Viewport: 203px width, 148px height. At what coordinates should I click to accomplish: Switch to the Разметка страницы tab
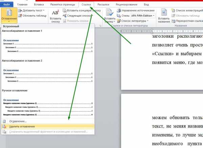[63, 4]
